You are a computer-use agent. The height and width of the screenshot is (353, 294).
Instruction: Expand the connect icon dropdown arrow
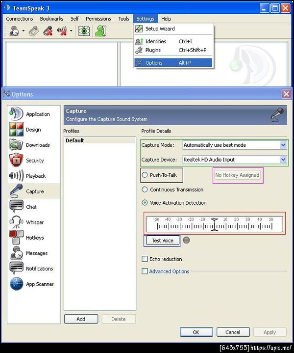(23, 30)
